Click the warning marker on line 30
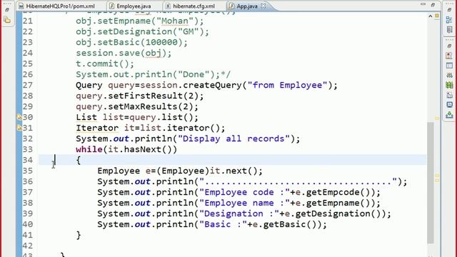This screenshot has width=457, height=257. [x=19, y=117]
